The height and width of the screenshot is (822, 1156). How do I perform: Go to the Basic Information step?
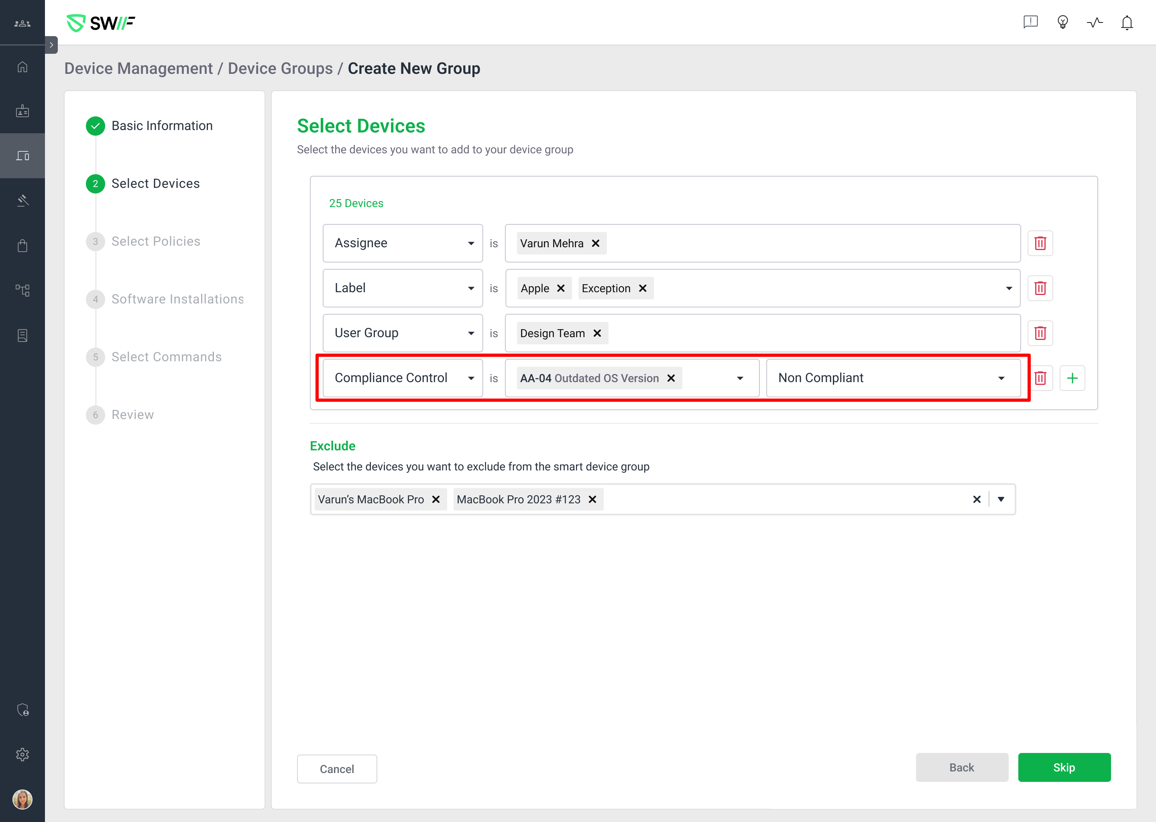161,126
